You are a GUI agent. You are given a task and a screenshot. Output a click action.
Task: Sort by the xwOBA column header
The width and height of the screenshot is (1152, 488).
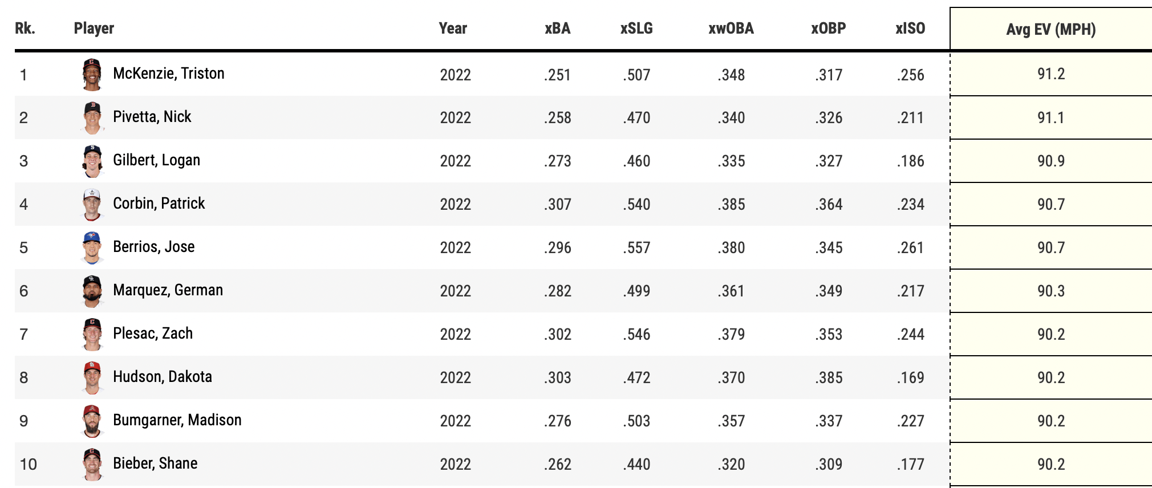pyautogui.click(x=731, y=29)
